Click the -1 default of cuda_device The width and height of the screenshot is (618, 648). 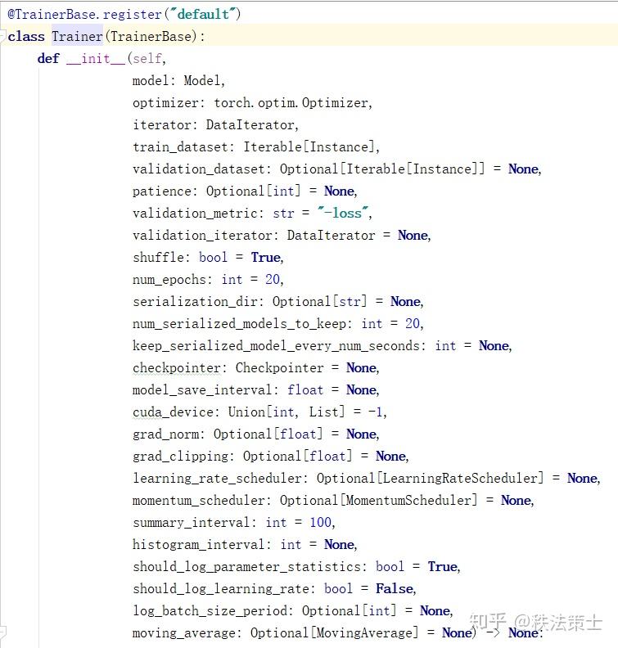click(376, 412)
